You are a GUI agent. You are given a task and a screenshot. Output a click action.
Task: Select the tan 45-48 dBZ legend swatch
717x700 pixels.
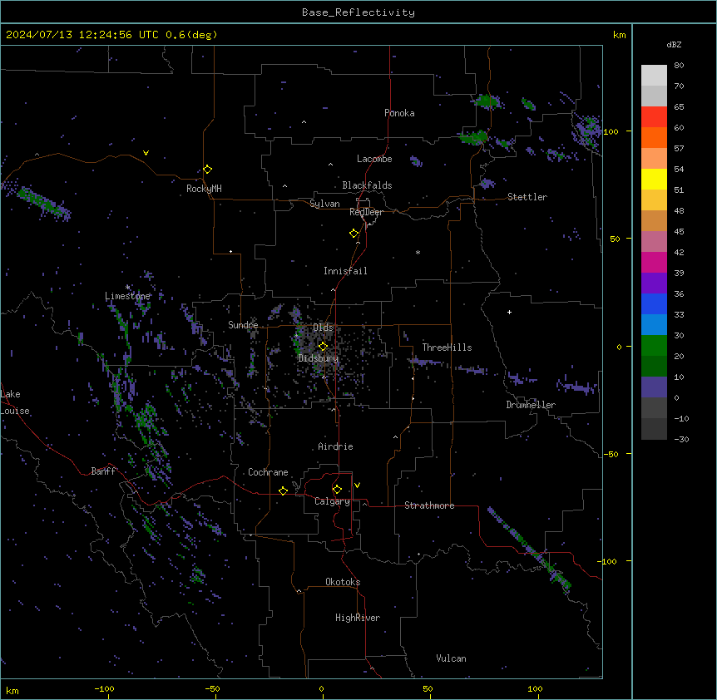pos(654,220)
